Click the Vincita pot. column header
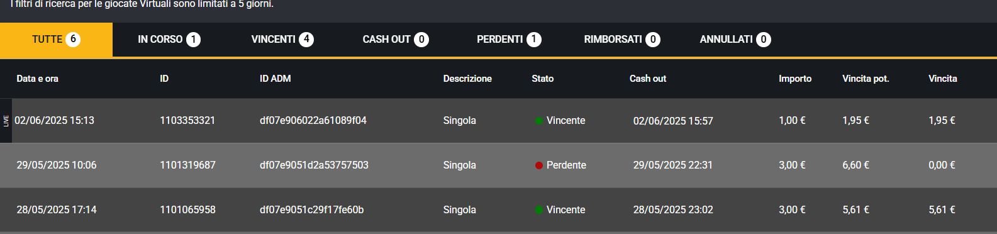 pyautogui.click(x=866, y=79)
